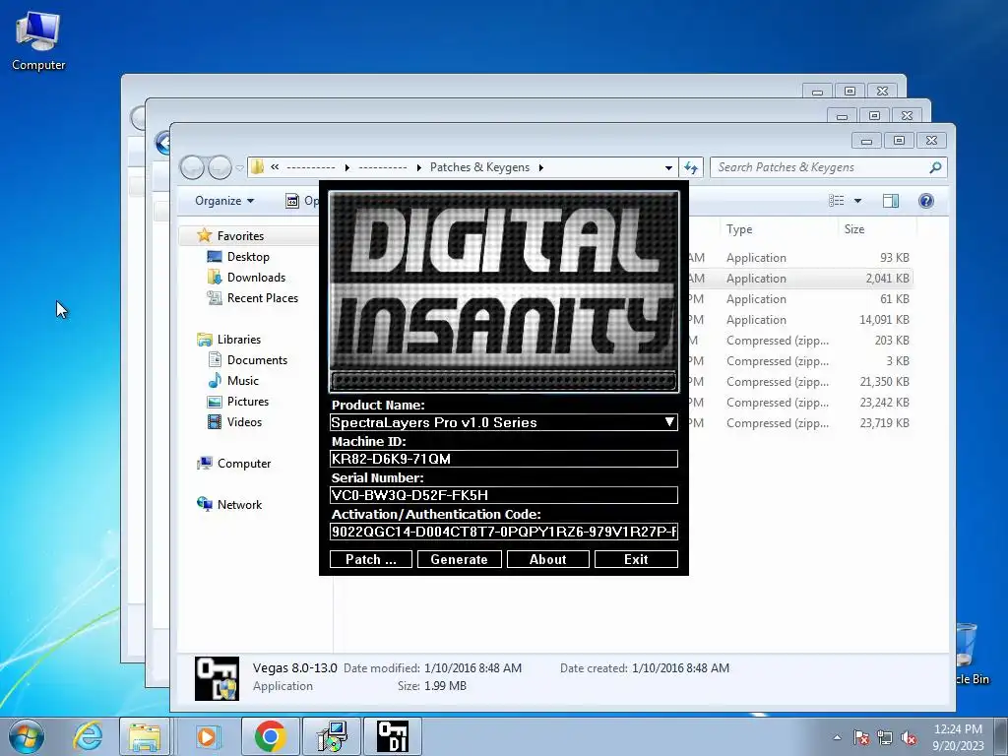Click the installer taskbar icon
1008x756 pixels.
[333, 736]
